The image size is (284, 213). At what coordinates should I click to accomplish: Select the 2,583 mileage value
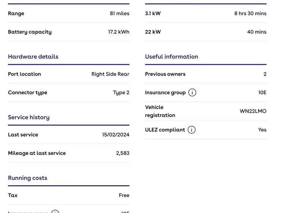pos(123,153)
